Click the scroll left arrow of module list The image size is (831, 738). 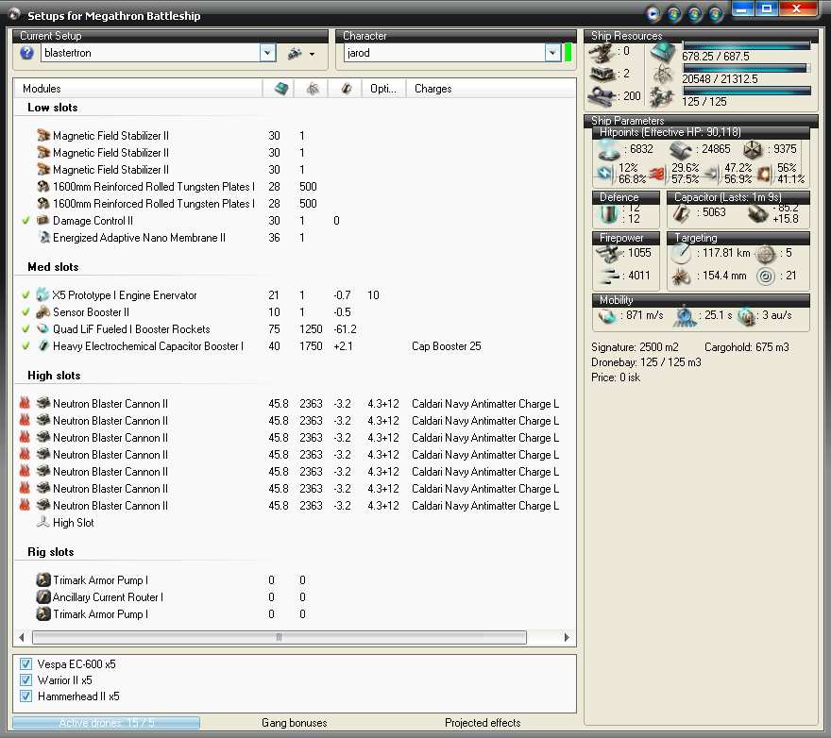21,637
